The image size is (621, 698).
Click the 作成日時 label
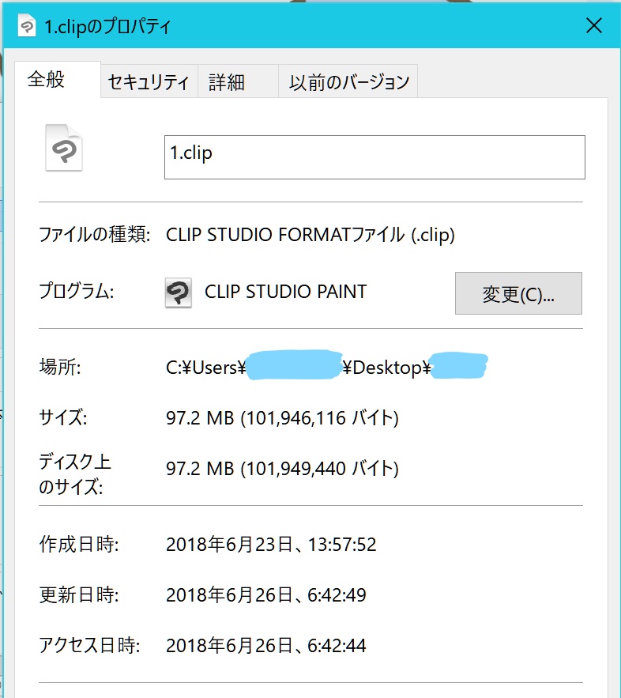coord(79,544)
